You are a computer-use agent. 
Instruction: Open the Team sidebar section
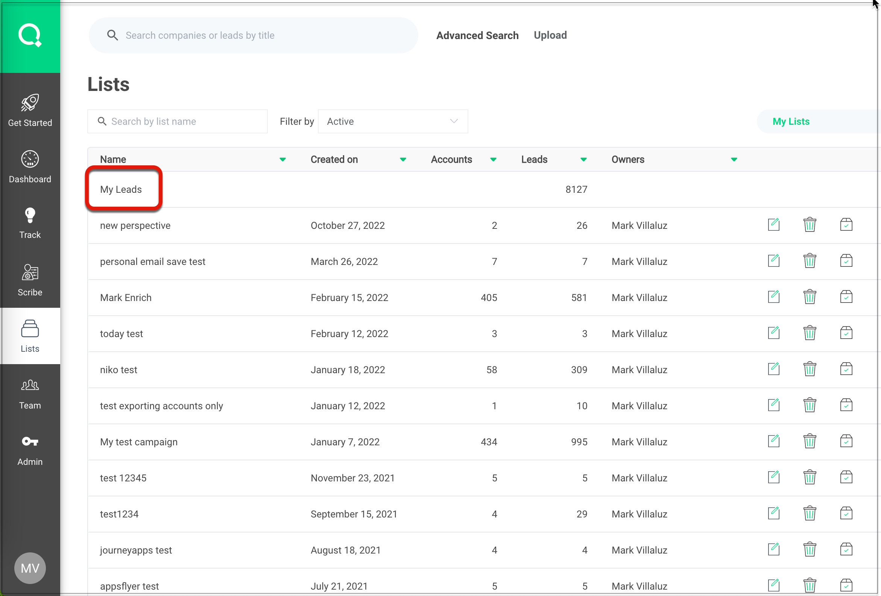[30, 394]
